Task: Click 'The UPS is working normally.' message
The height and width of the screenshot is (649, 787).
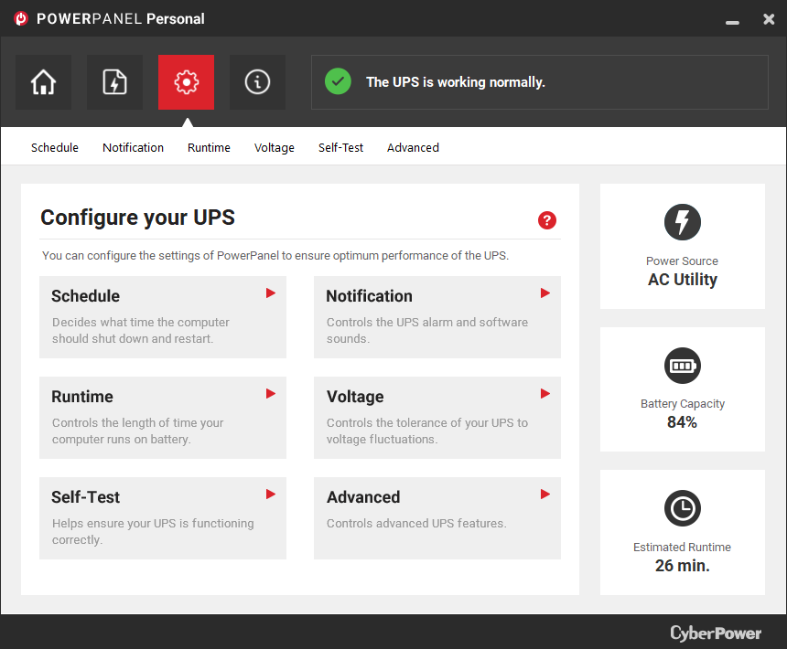Action: 455,82
